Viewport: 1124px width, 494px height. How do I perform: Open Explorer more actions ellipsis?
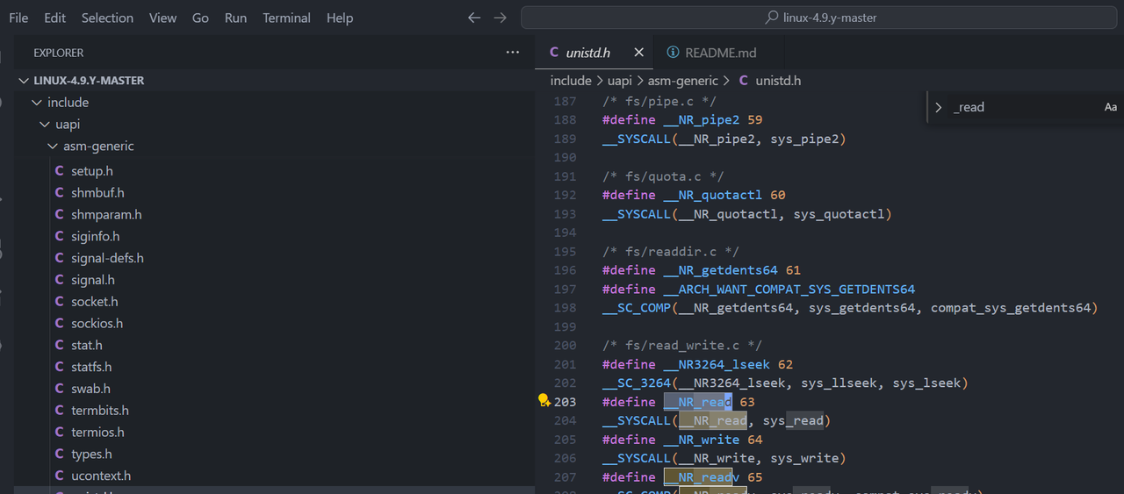[x=513, y=53]
